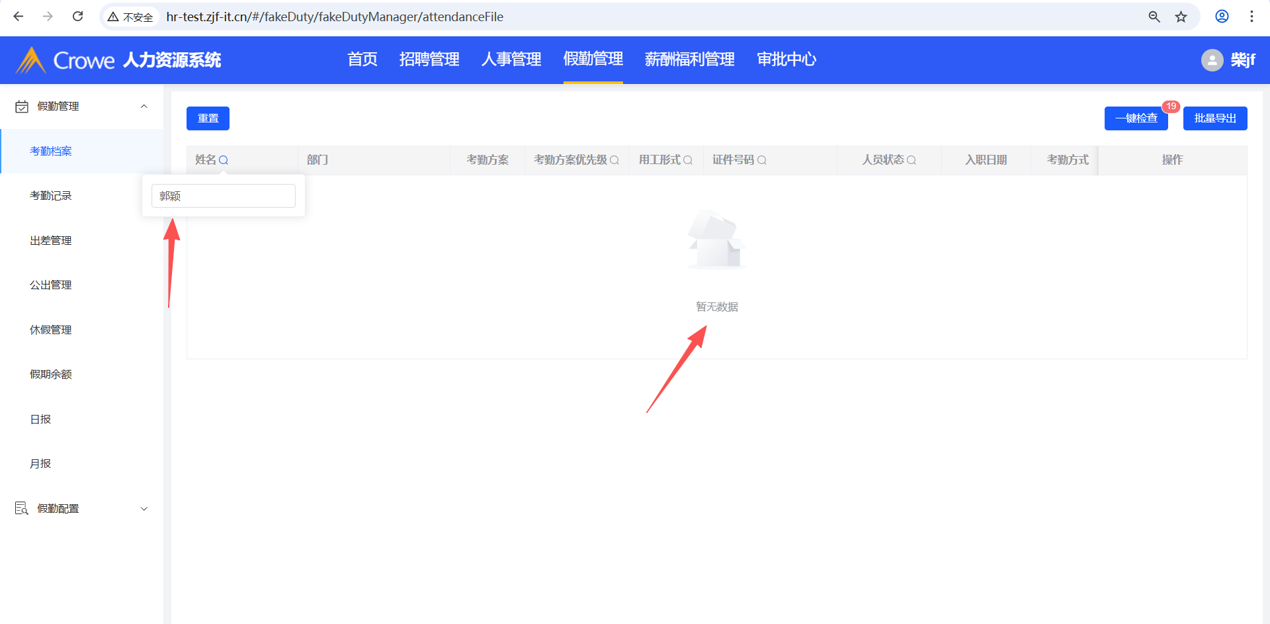Bookmark this page with star icon
This screenshot has width=1270, height=624.
pyautogui.click(x=1181, y=17)
